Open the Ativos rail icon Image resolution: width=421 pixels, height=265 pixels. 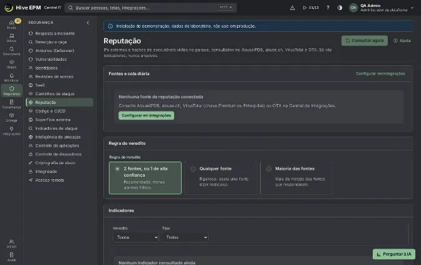click(x=11, y=38)
